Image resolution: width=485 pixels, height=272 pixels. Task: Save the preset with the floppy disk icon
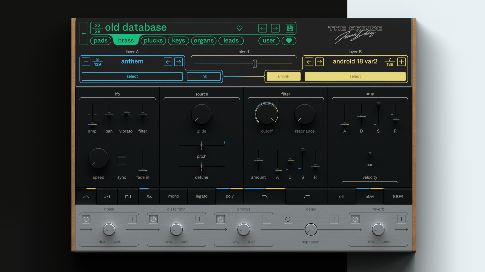coord(290,28)
